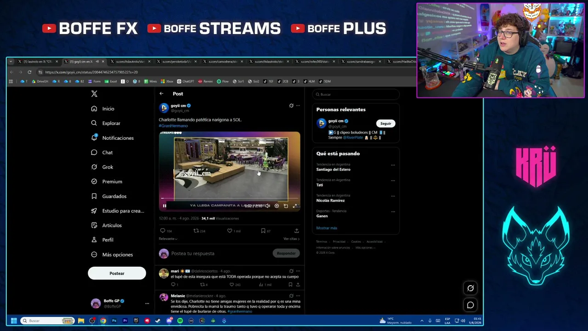Click the Grok icon on goyii cm's post
Screen dimensions: 588x331
tap(291, 106)
